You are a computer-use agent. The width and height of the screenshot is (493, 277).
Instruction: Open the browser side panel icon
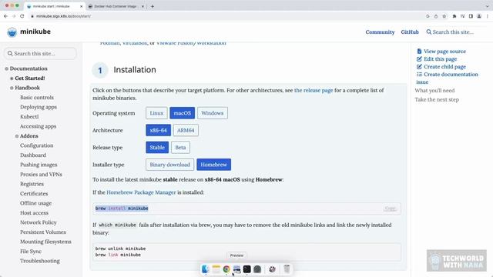(471, 16)
